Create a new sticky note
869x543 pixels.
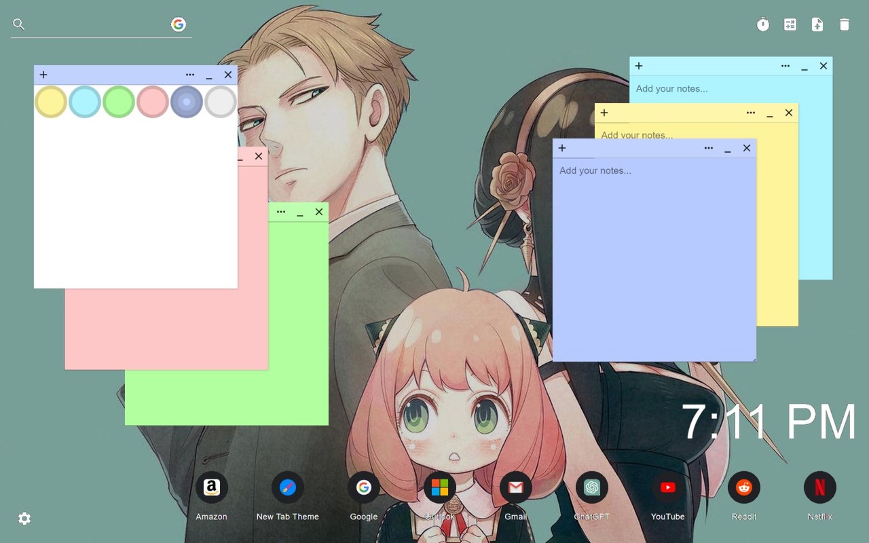pyautogui.click(x=817, y=25)
